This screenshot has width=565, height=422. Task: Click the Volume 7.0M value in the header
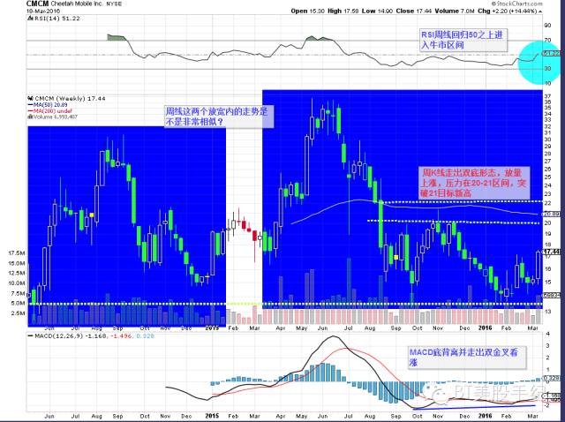pos(455,11)
